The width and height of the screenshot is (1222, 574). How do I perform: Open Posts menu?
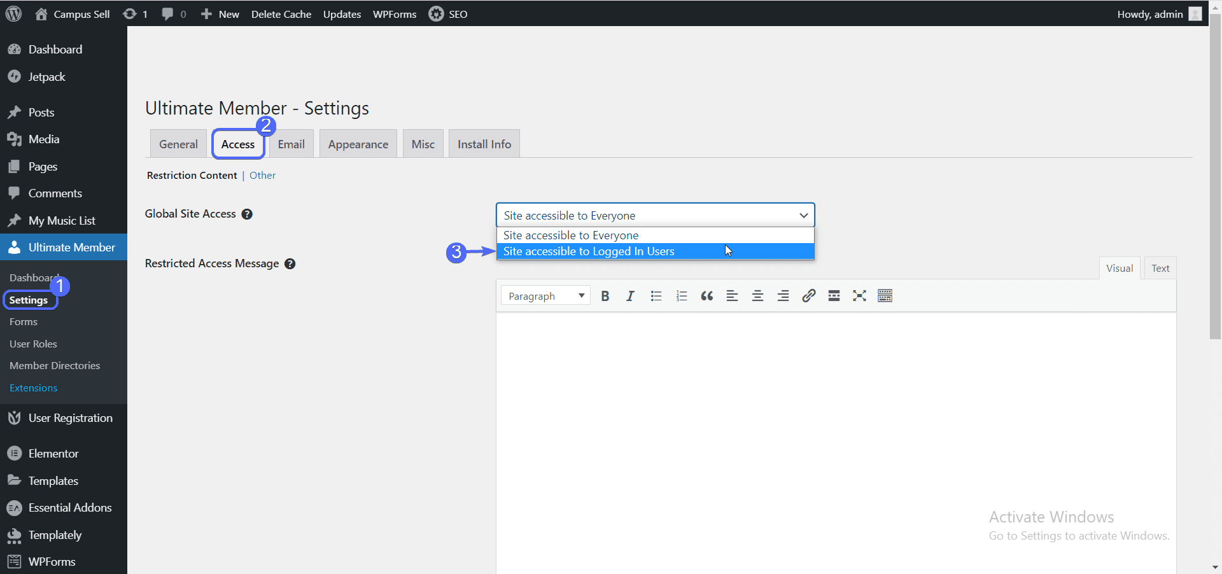click(64, 113)
